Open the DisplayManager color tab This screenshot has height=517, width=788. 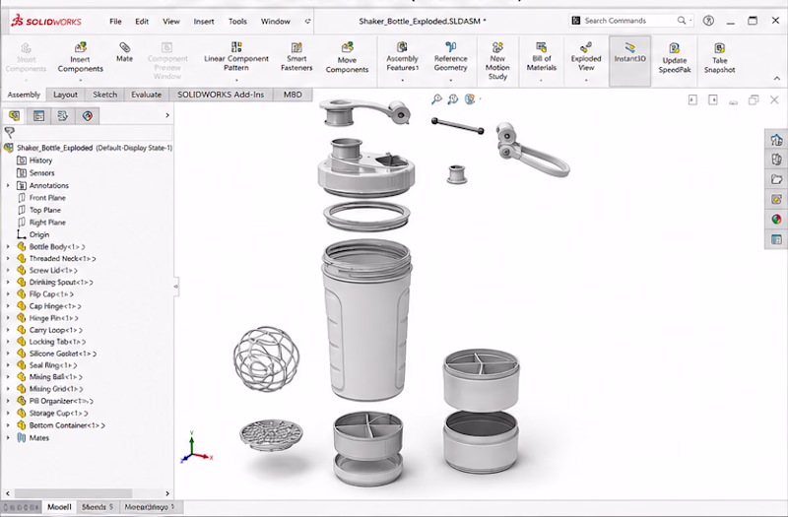tap(88, 116)
